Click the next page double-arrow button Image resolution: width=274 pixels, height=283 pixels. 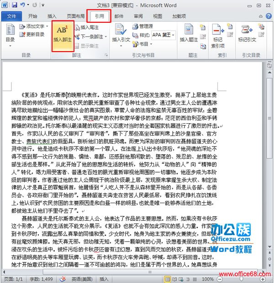point(269,265)
